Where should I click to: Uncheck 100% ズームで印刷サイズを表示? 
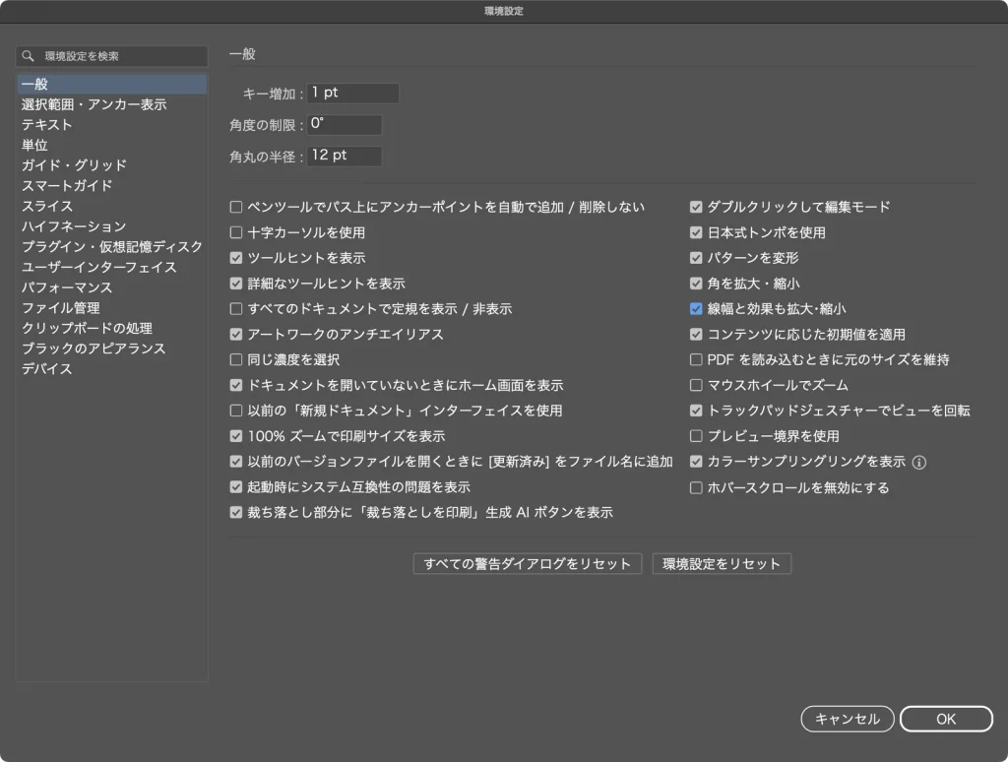coord(236,436)
